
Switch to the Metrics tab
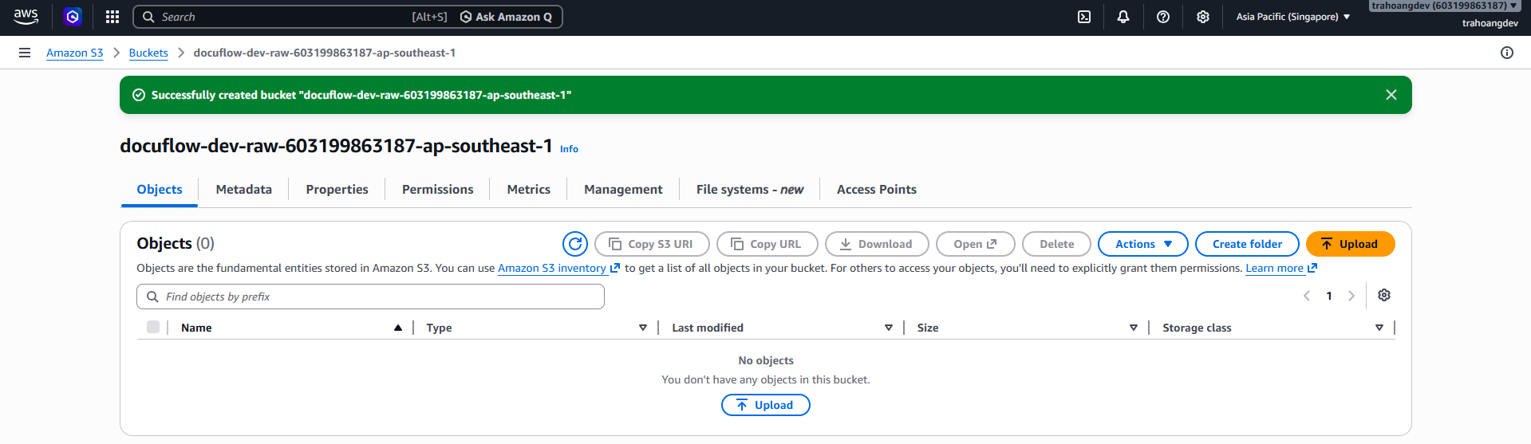click(529, 190)
